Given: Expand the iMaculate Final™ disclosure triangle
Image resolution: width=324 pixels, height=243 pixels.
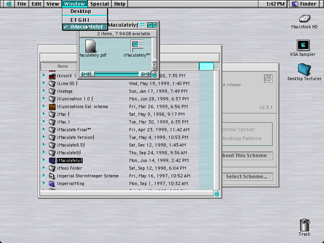Looking at the screenshot, I should coord(44,130).
